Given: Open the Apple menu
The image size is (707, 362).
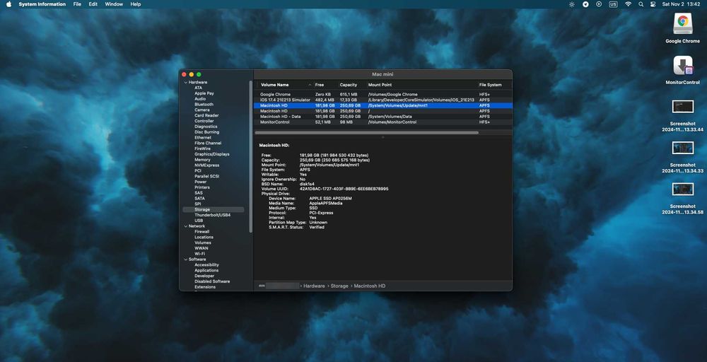Looking at the screenshot, I should 8,4.
